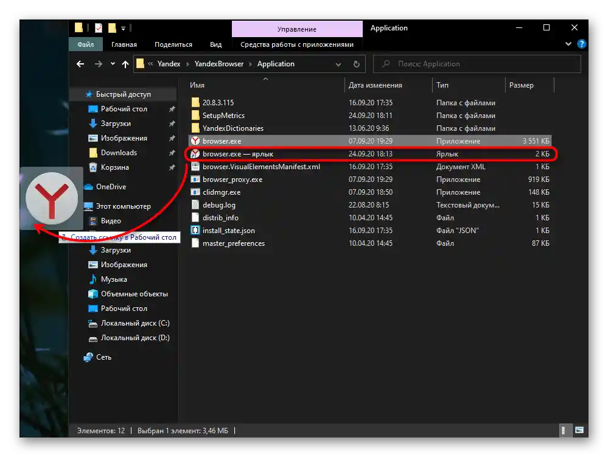The image size is (608, 457).
Task: Open Средства работы с приложениями tab
Action: (297, 44)
